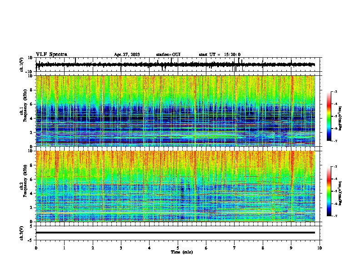Click the time axis tick label 9

(291, 248)
